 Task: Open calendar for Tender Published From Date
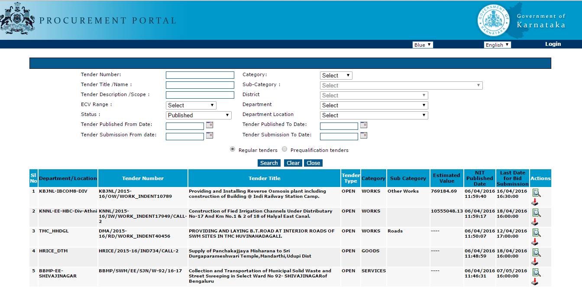209,125
